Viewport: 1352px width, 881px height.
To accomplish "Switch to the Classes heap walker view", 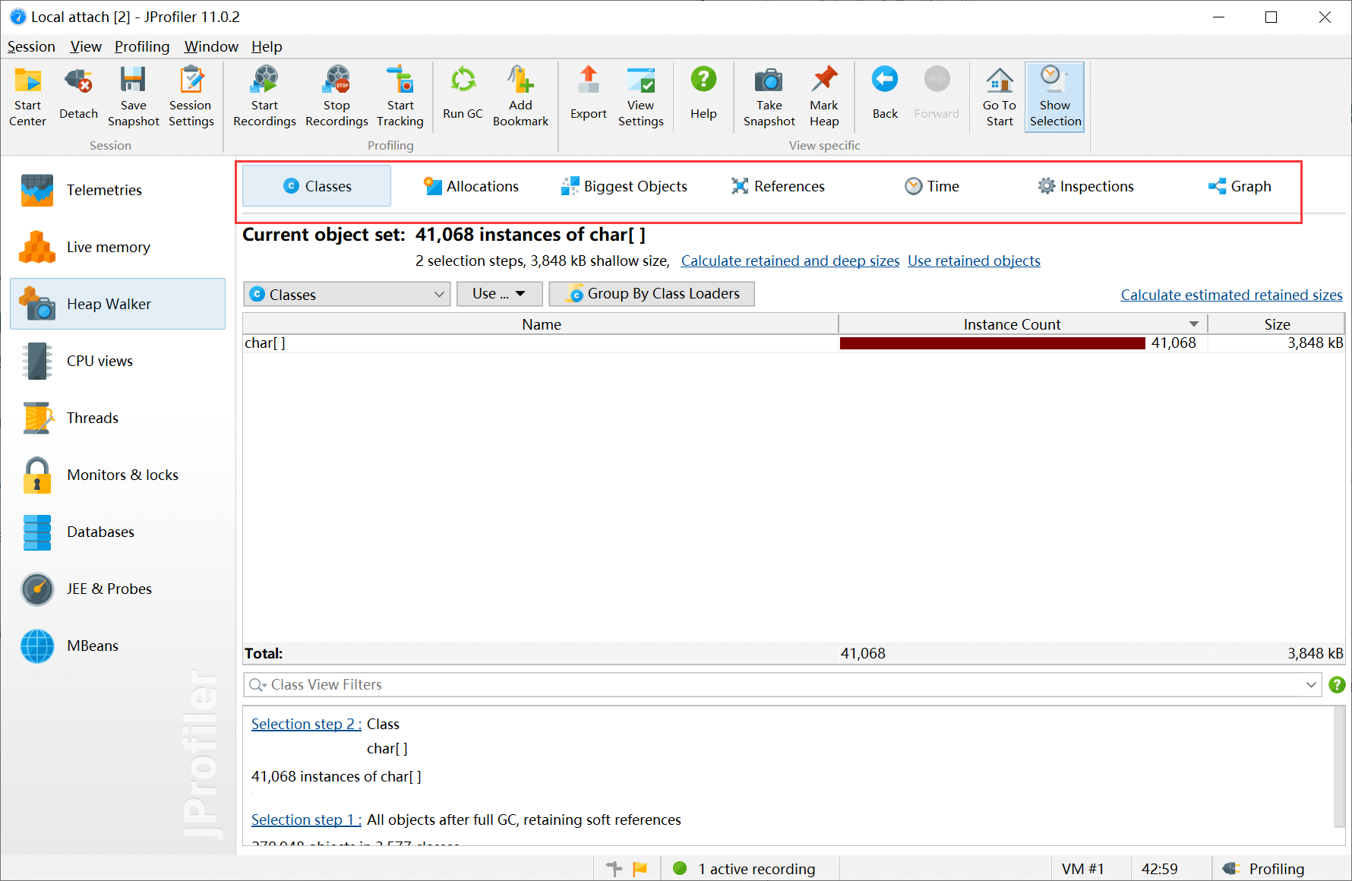I will click(x=317, y=186).
